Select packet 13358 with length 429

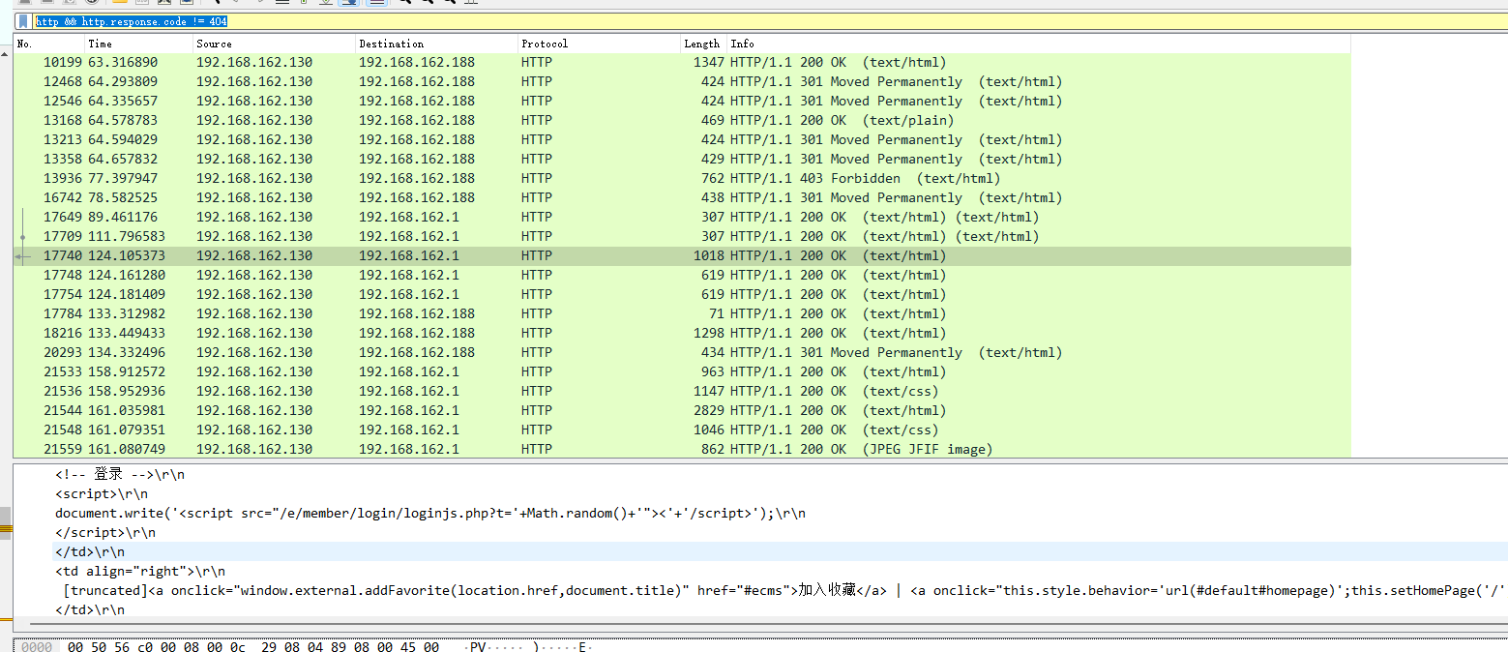pos(682,159)
